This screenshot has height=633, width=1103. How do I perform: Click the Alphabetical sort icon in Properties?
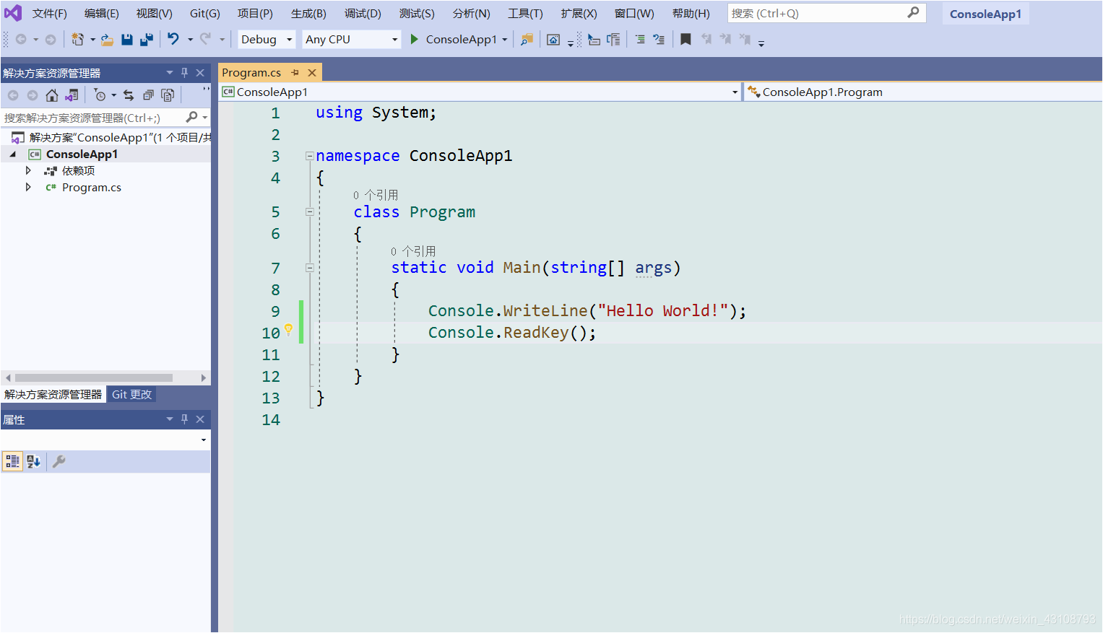pos(33,461)
